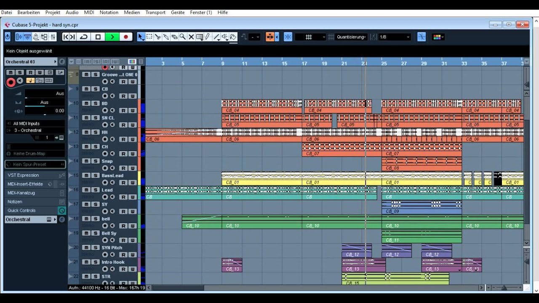539x303 pixels.
Task: Open the Keine Drum-Map dropdown
Action: 35,154
